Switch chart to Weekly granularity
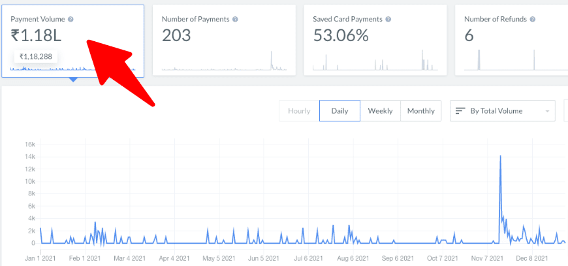This screenshot has width=568, height=266. [x=381, y=111]
